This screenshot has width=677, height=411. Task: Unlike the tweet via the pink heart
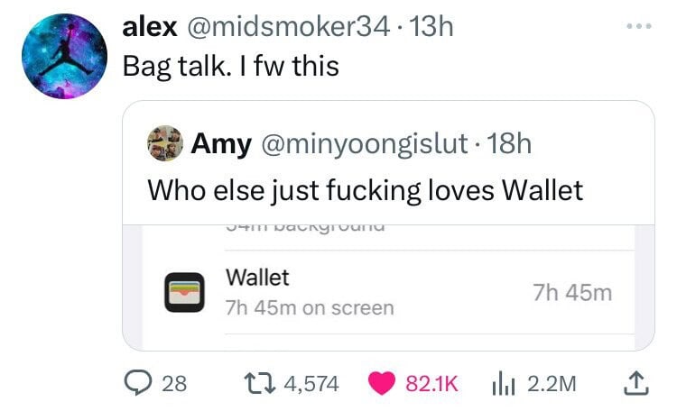(382, 383)
